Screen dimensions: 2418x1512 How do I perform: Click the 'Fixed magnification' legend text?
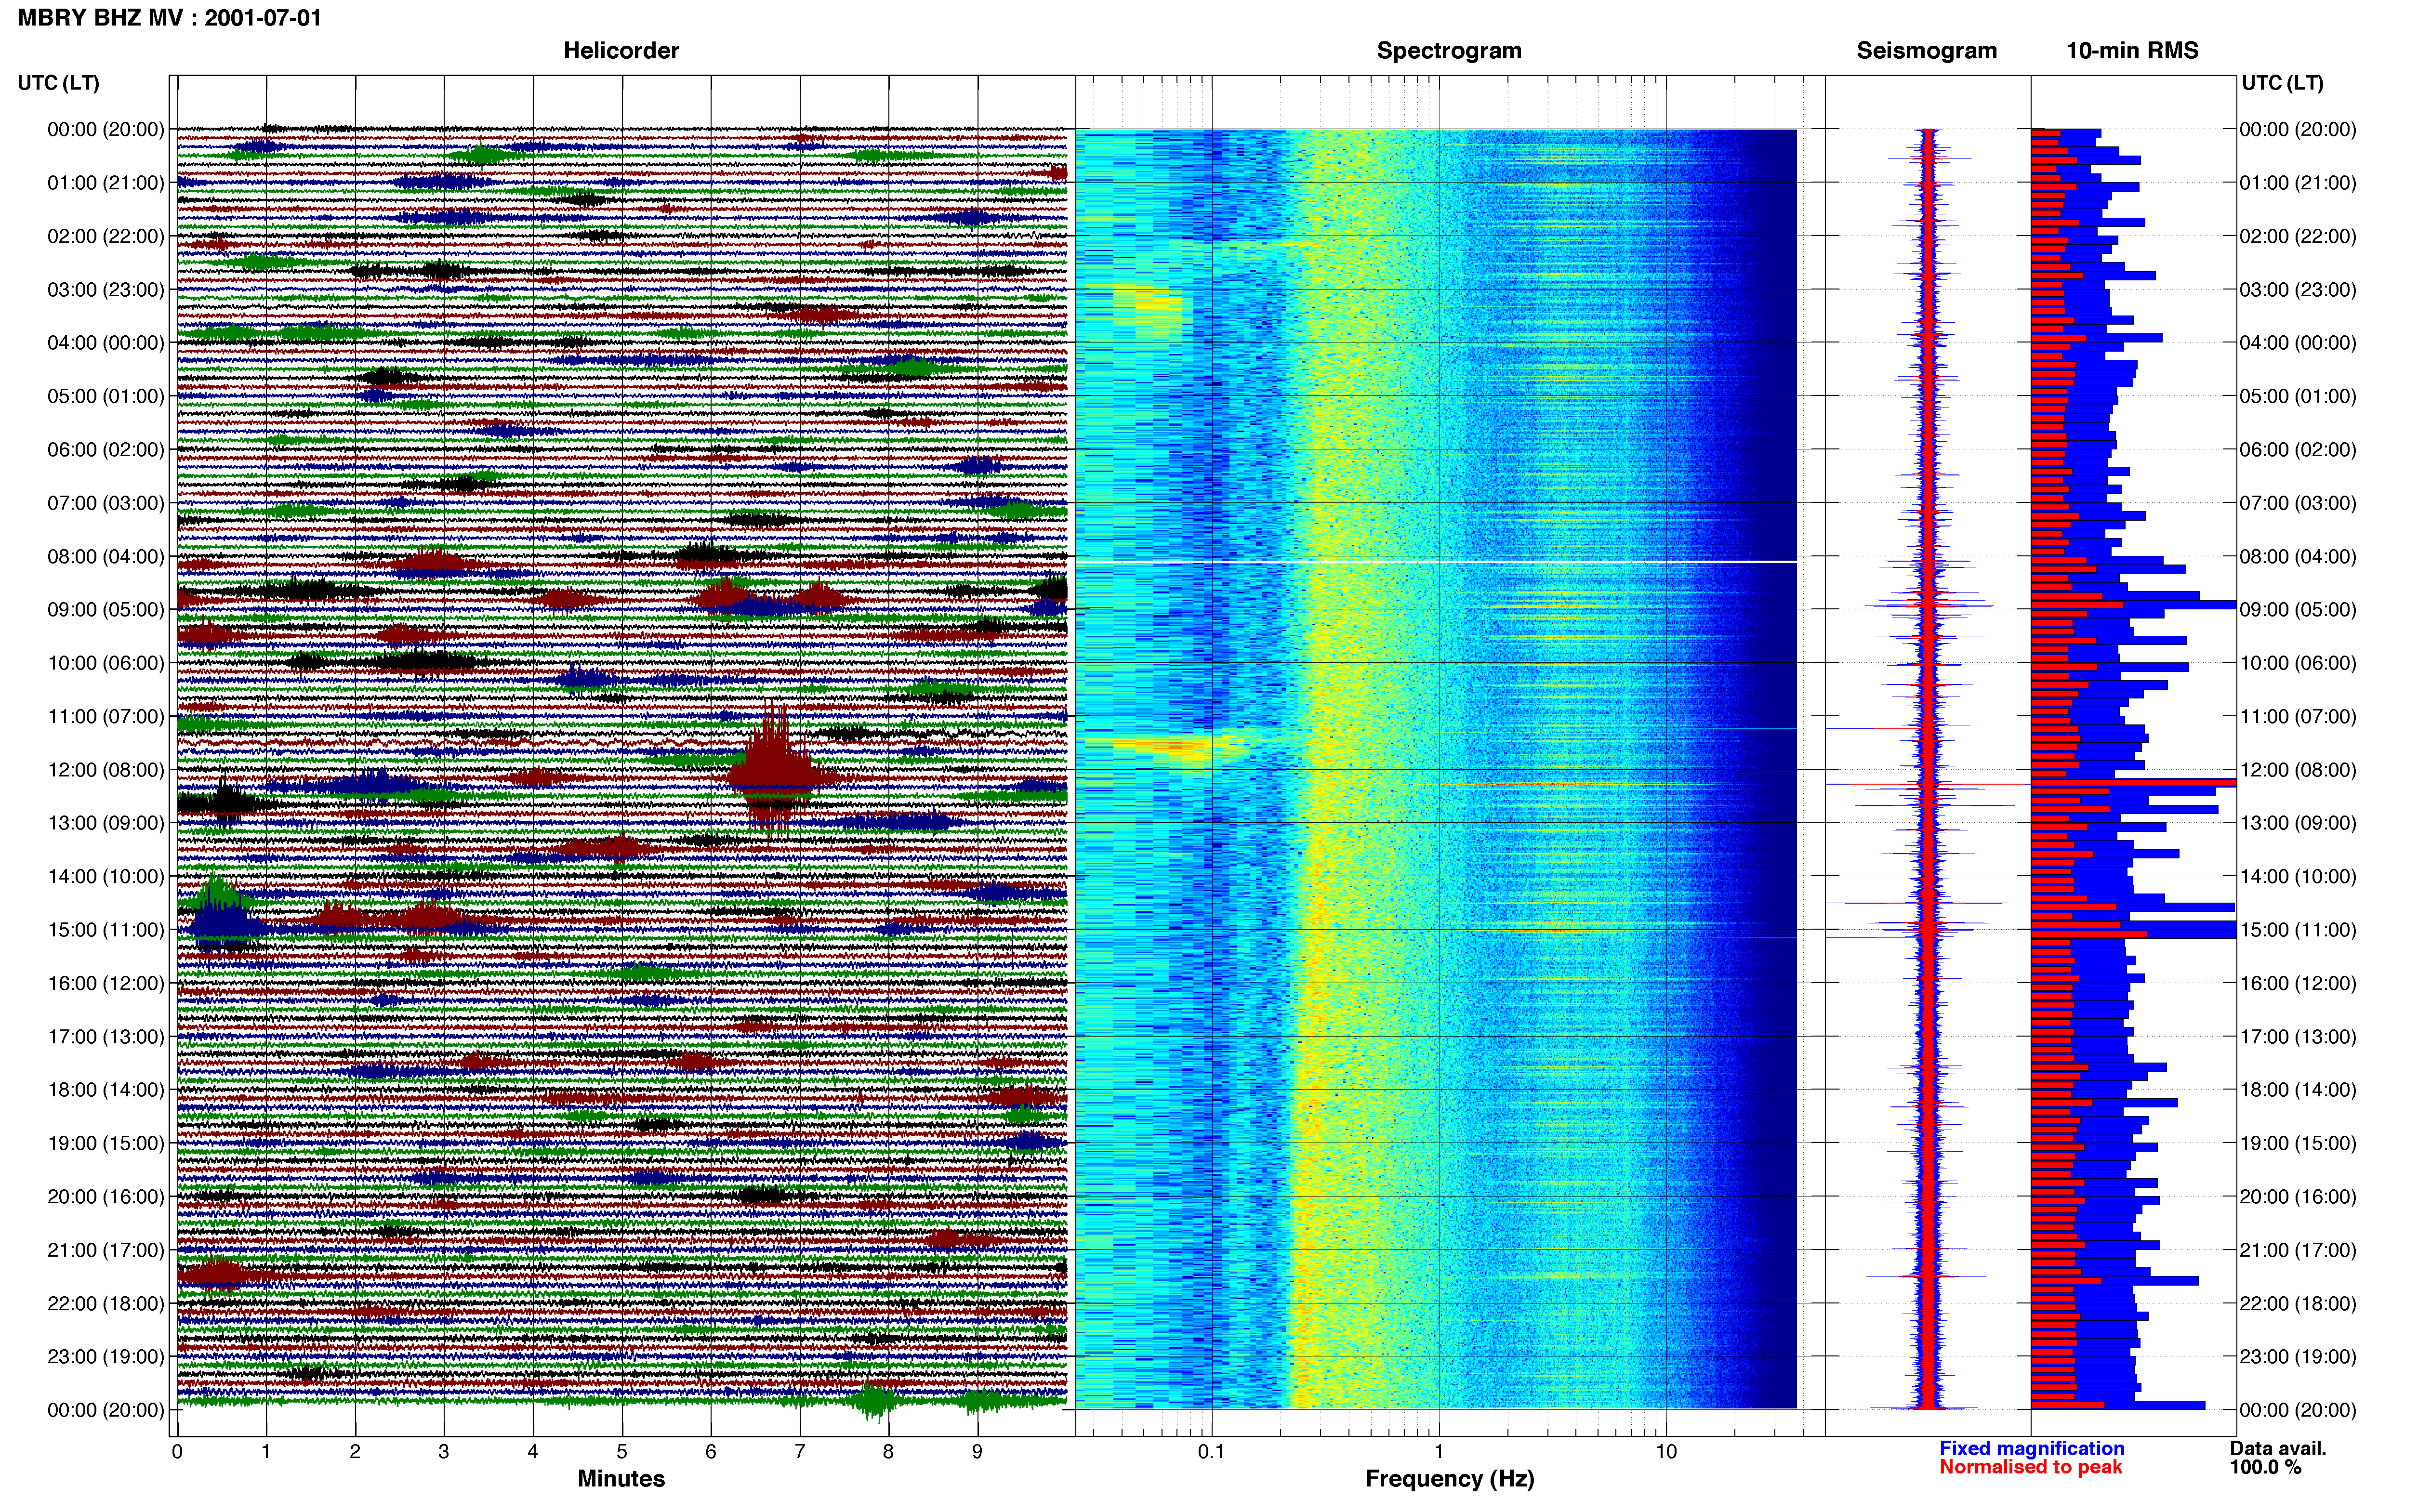click(2031, 1448)
